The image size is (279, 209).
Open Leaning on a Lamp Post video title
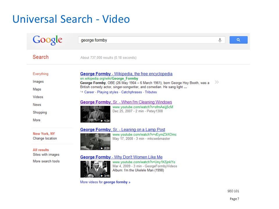[123, 129]
